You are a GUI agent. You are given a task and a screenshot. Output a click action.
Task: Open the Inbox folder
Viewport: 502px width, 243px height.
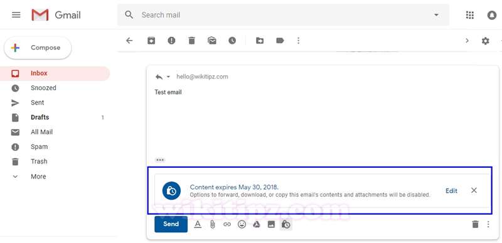pos(55,73)
